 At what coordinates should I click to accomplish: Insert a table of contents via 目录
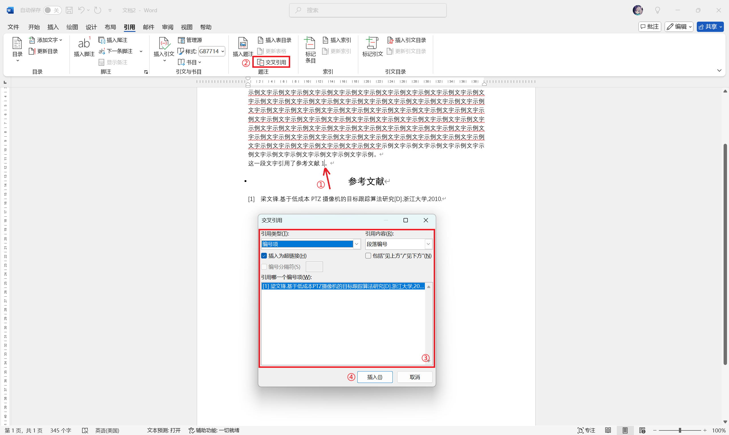(x=17, y=49)
